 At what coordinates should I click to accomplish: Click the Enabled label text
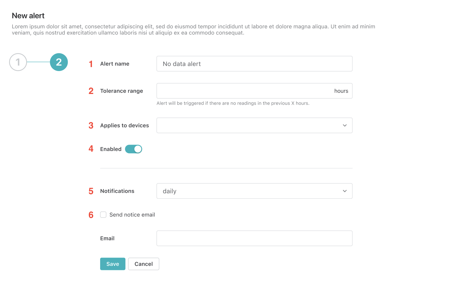(111, 149)
